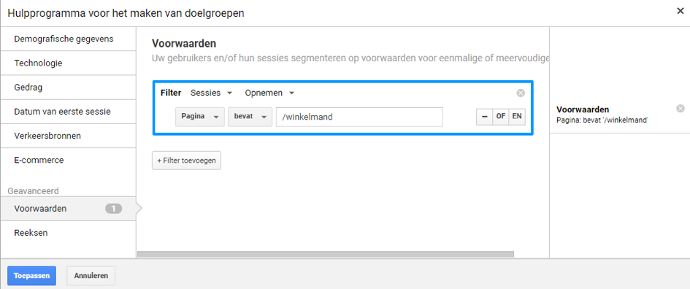690x289 pixels.
Task: Open the Opnemen dropdown
Action: pyautogui.click(x=269, y=93)
